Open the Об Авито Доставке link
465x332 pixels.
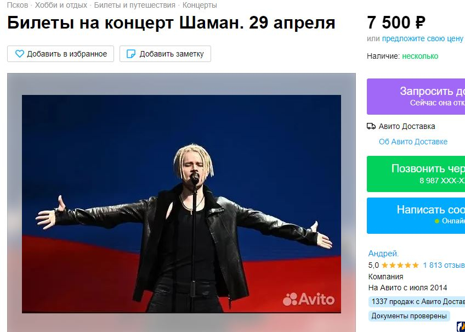click(x=413, y=142)
